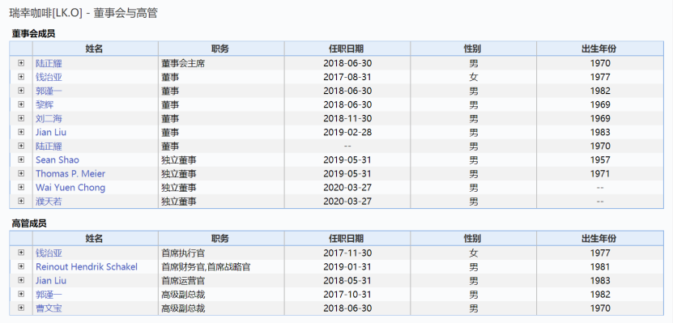Open the Sean Shao link
Viewport: 673px width, 323px height.
[58, 160]
